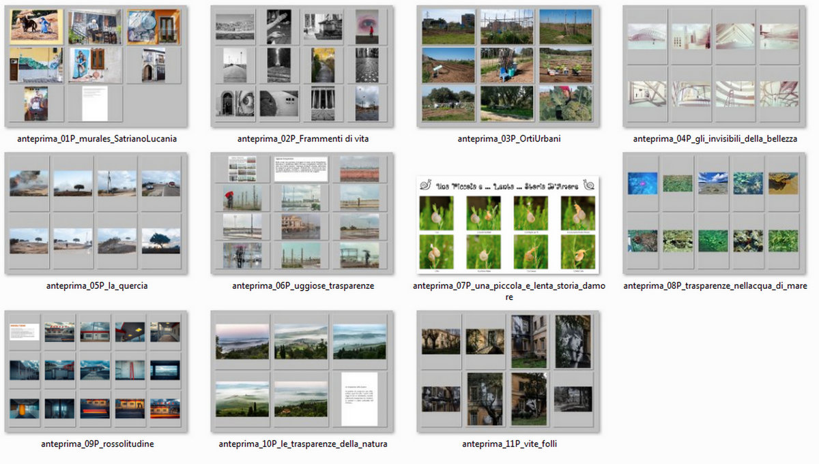819x464 pixels.
Task: Click the label anteprima_08P_trasparenze_nellacqua_di_mare
Action: click(715, 286)
